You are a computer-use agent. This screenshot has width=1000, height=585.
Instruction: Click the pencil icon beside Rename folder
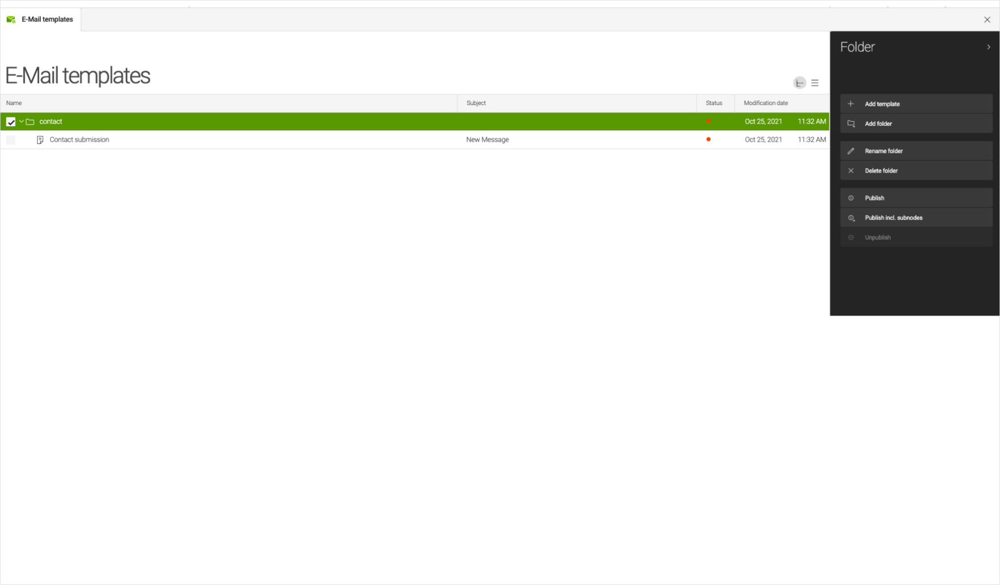tap(851, 151)
